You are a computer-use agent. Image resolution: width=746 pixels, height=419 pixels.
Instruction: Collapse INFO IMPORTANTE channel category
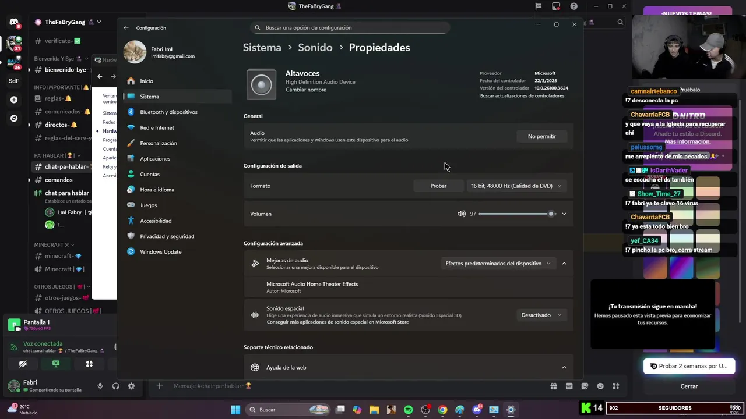(61, 87)
